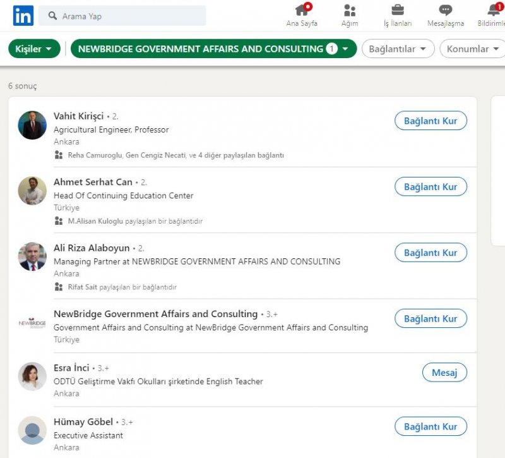The image size is (505, 458).
Task: Click the Rifat Sait shared connection link
Action: [122, 287]
